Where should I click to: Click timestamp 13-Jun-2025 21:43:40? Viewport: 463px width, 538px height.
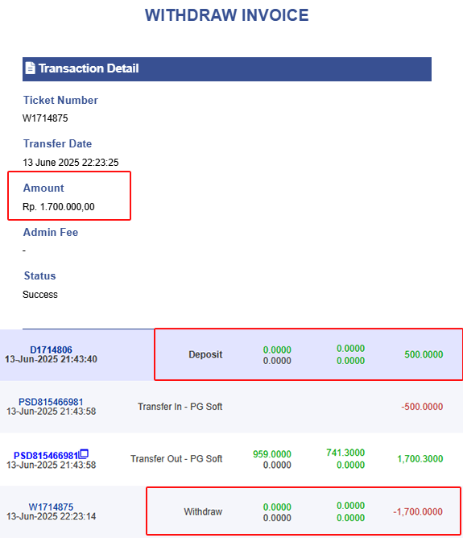click(51, 359)
